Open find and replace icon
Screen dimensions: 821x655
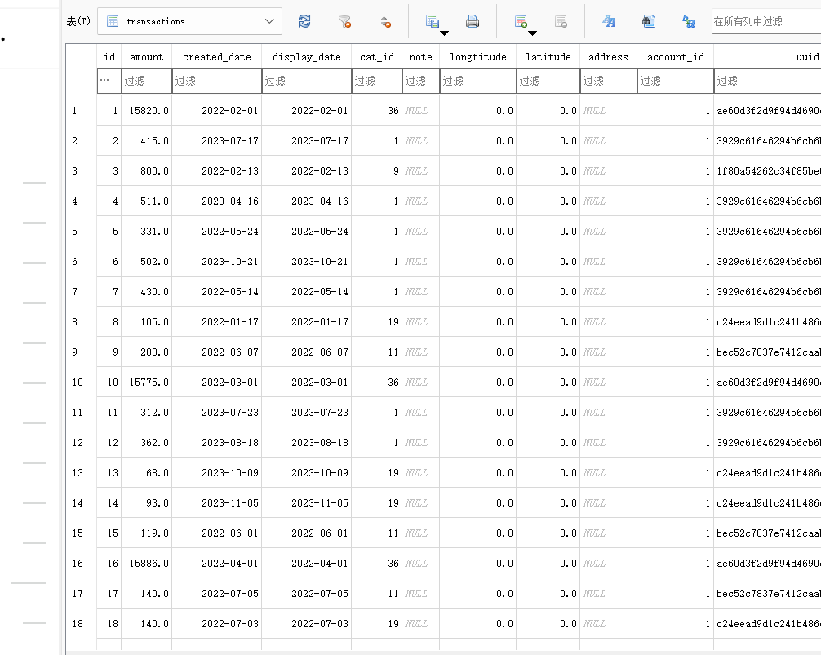pyautogui.click(x=689, y=21)
